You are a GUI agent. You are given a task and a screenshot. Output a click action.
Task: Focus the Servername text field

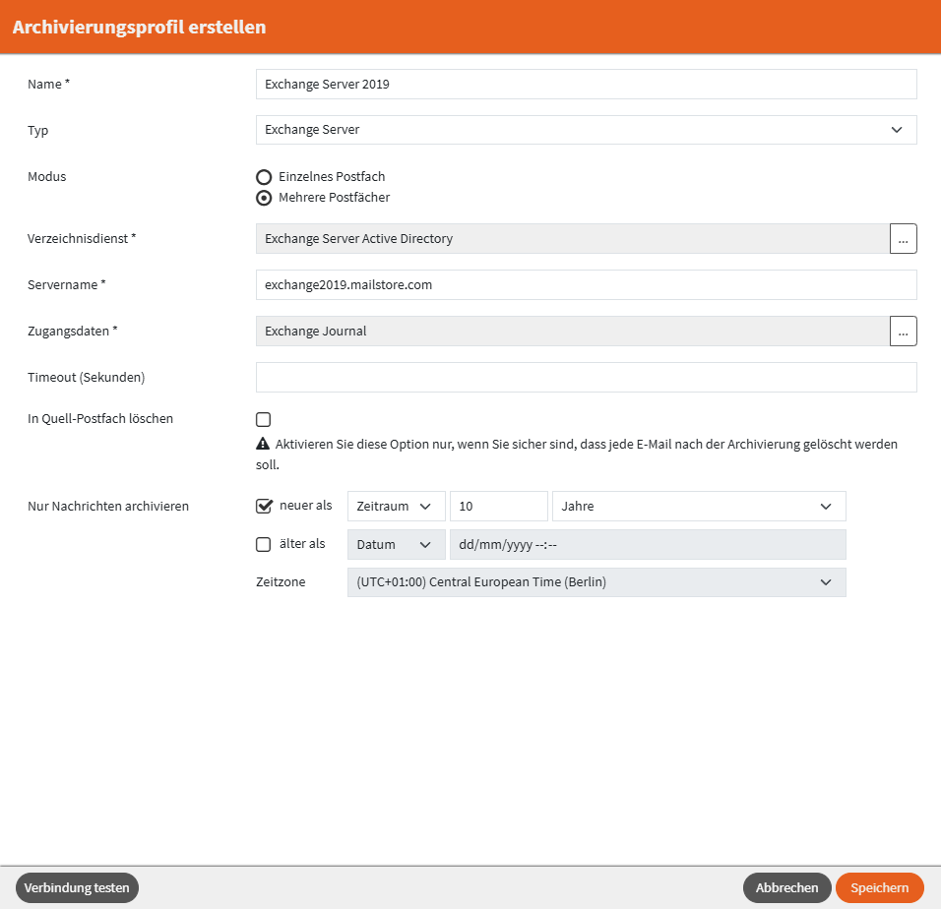(586, 285)
